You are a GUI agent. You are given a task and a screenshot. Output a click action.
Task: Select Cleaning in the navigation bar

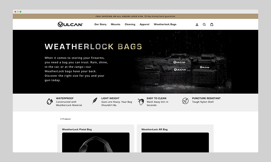tap(130, 24)
